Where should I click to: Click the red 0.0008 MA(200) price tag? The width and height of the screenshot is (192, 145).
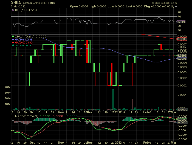[182, 39]
